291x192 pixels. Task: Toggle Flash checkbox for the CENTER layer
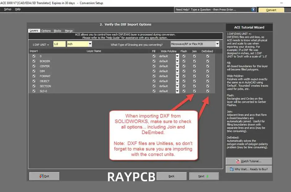click(x=184, y=66)
